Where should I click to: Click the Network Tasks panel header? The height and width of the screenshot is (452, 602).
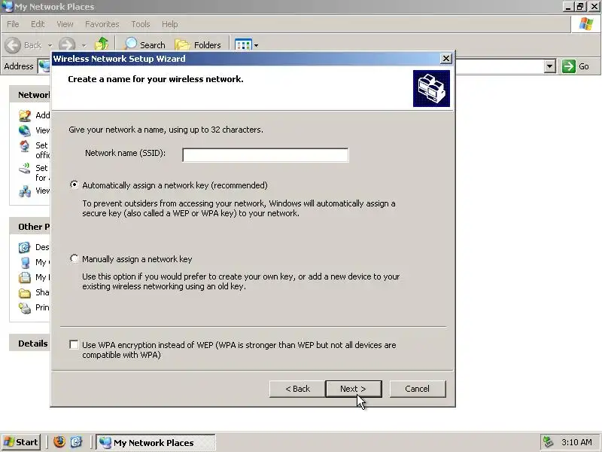(30, 95)
